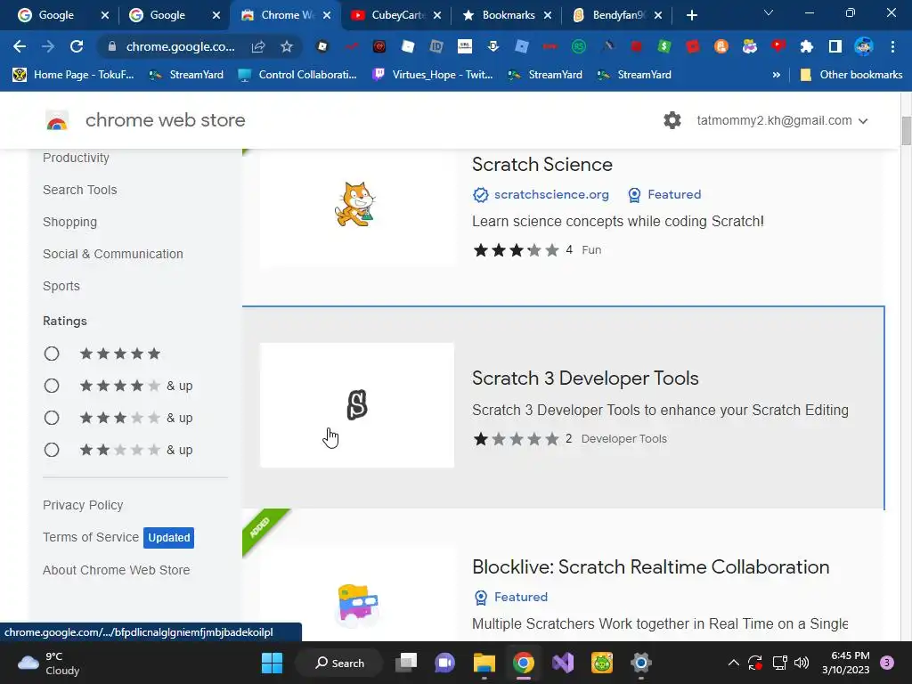Open About Chrome Web Store
The height and width of the screenshot is (684, 912).
click(x=117, y=570)
